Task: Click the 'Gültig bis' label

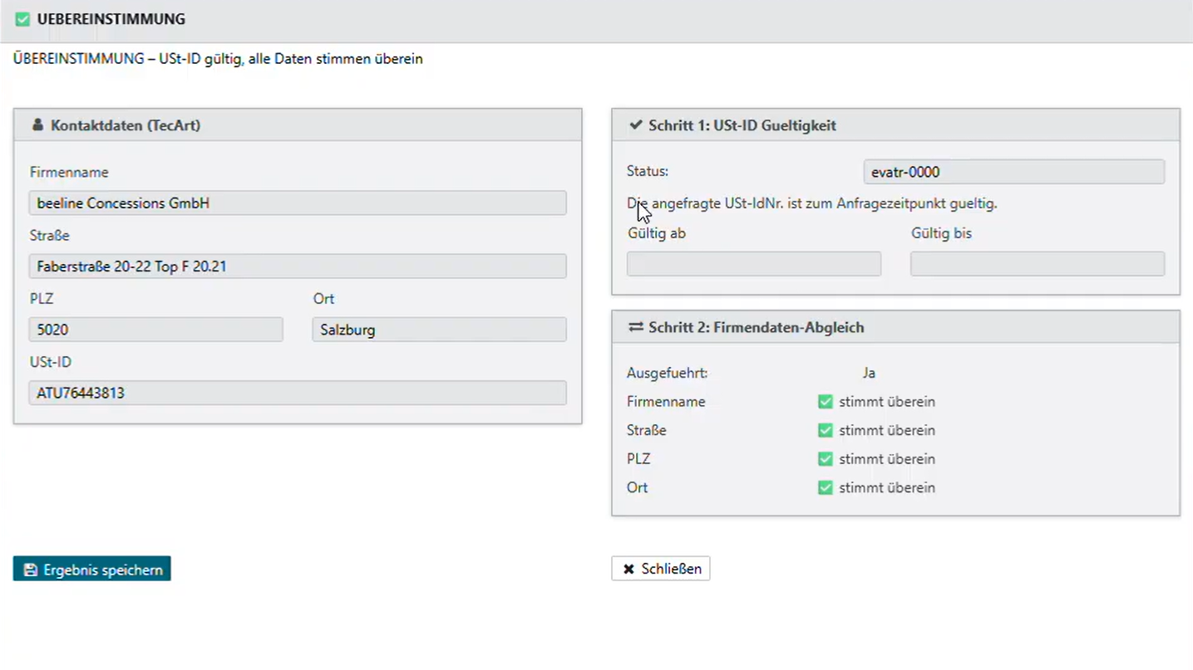Action: point(941,233)
